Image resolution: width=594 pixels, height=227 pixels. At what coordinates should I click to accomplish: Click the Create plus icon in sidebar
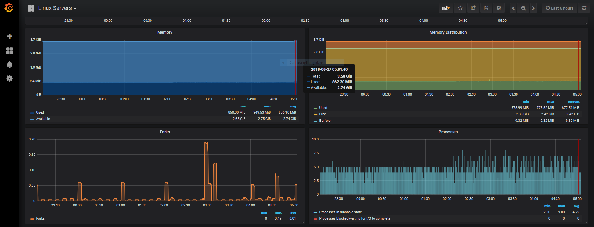click(x=10, y=36)
